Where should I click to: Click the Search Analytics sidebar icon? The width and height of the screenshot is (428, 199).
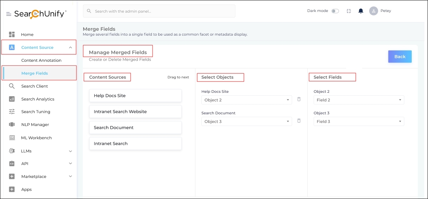point(12,99)
